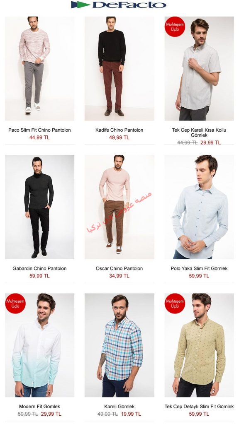
Task: Click Oscar Chino Pantolon title link
Action: tap(119, 268)
